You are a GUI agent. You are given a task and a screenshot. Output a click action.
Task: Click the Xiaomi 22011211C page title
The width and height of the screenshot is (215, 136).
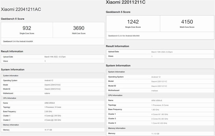pyautogui.click(x=125, y=2)
